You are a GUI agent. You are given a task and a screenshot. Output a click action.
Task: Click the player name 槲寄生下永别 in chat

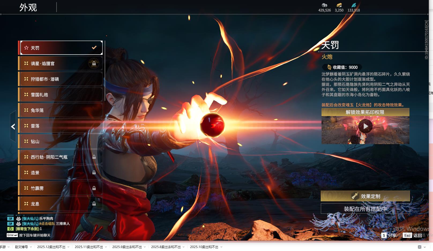click(27, 229)
